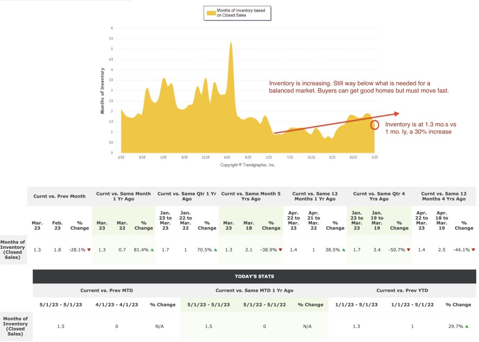This screenshot has height=342, width=479.
Task: Click the Current vs. Prev YTD header
Action: coord(401,291)
